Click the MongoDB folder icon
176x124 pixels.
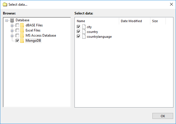pos(22,41)
